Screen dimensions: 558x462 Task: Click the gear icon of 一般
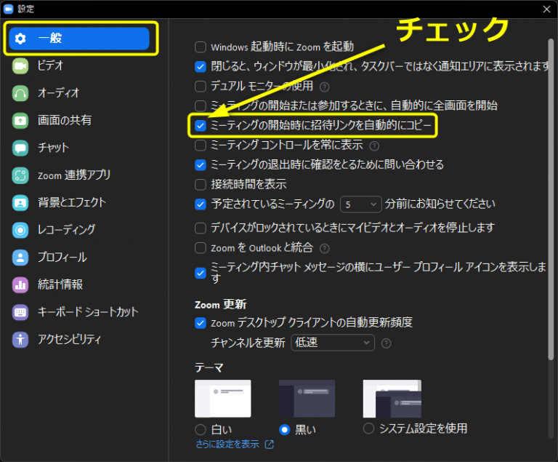click(20, 39)
